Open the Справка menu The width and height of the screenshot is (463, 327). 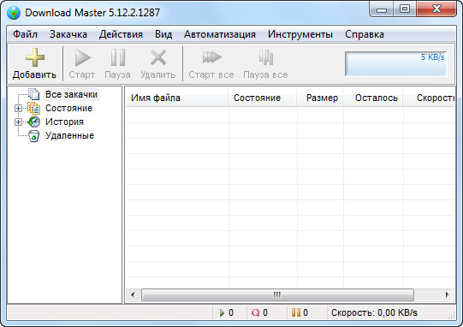pos(365,34)
